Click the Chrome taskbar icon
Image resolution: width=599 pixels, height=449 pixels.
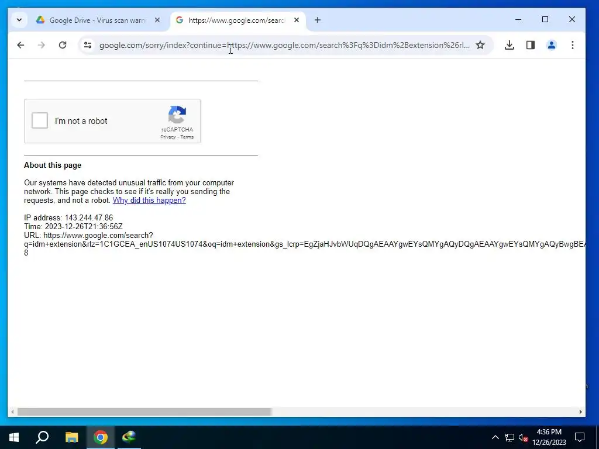(101, 437)
